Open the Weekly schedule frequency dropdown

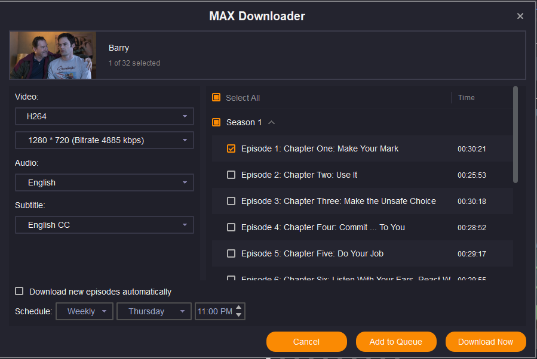(x=84, y=311)
